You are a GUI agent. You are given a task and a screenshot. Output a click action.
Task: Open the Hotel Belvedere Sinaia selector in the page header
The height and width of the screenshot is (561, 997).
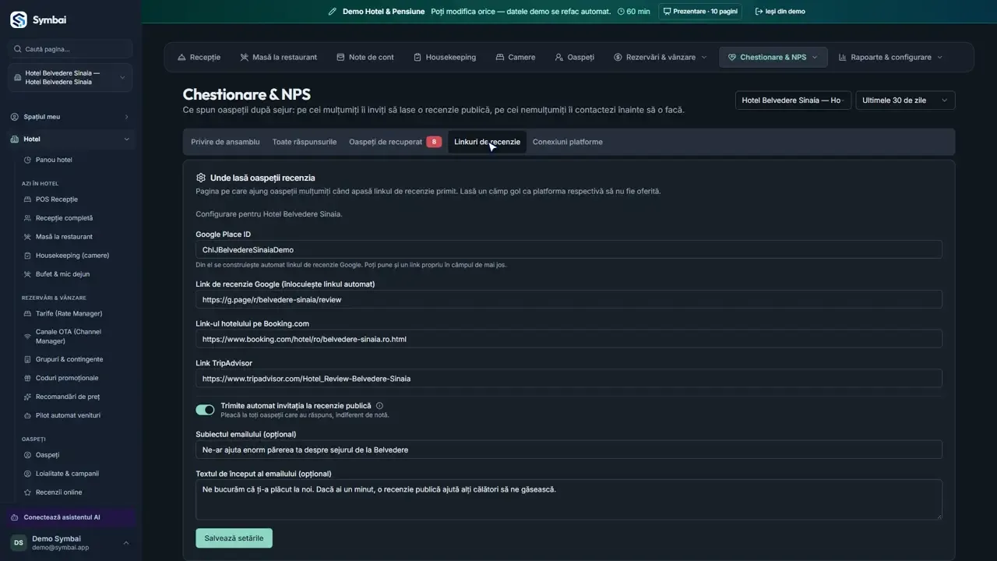tap(793, 101)
